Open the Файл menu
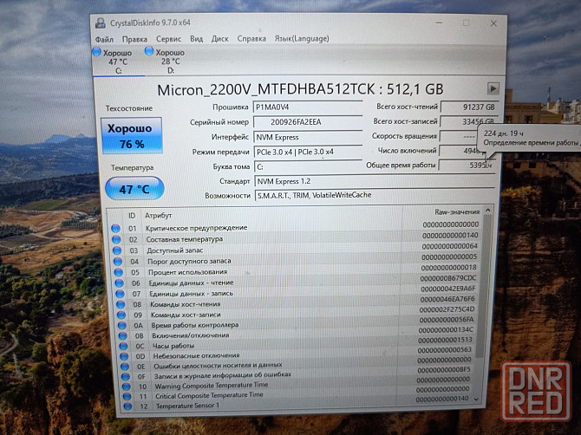The height and width of the screenshot is (435, 581). (105, 39)
